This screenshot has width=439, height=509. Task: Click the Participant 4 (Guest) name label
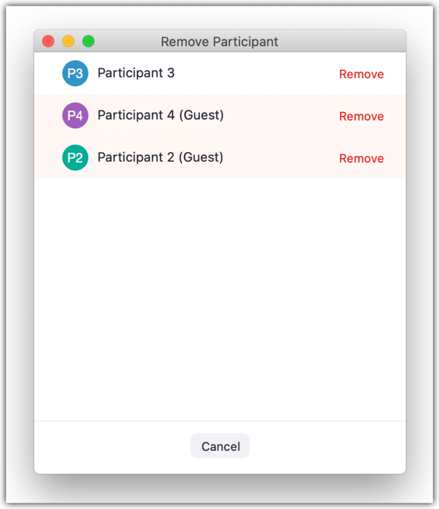pos(160,115)
